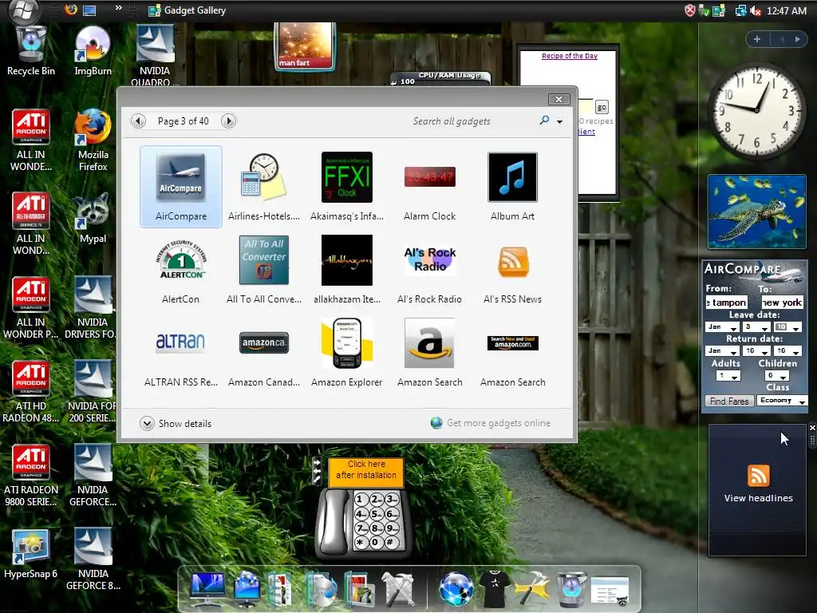Click View headlines in feed gadget
The width and height of the screenshot is (817, 613).
coord(758,498)
